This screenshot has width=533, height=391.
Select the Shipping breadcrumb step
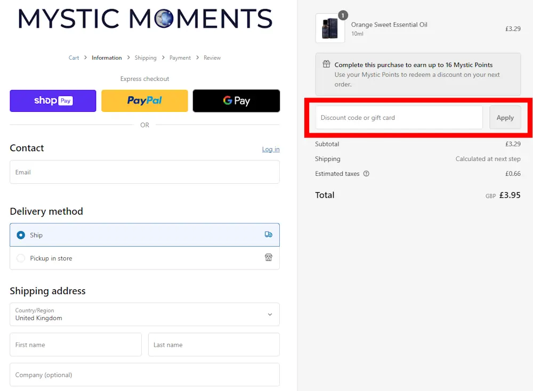click(146, 58)
